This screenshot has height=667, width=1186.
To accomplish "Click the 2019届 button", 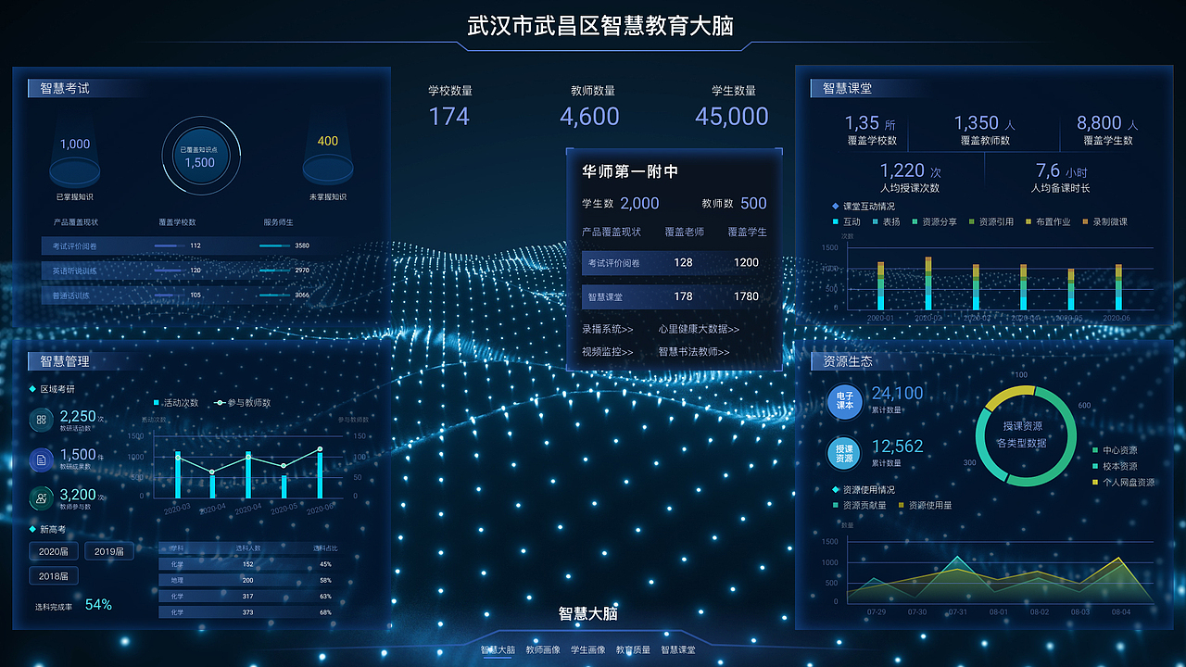I will [109, 550].
